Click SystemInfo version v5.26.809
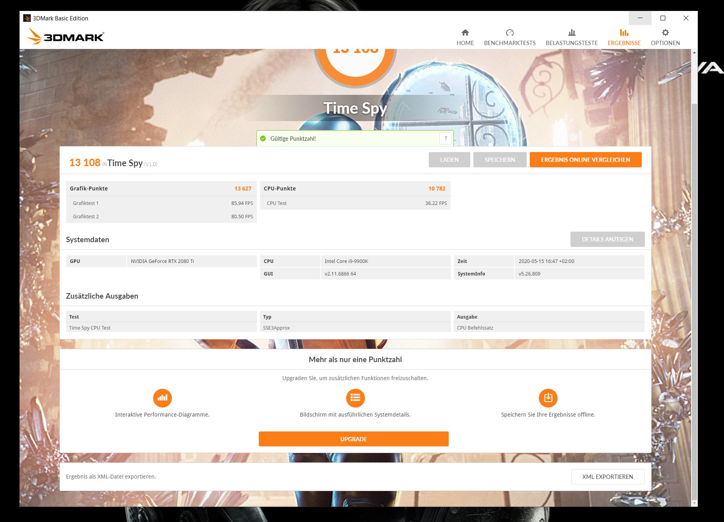Viewport: 724px width, 522px height. [579, 274]
